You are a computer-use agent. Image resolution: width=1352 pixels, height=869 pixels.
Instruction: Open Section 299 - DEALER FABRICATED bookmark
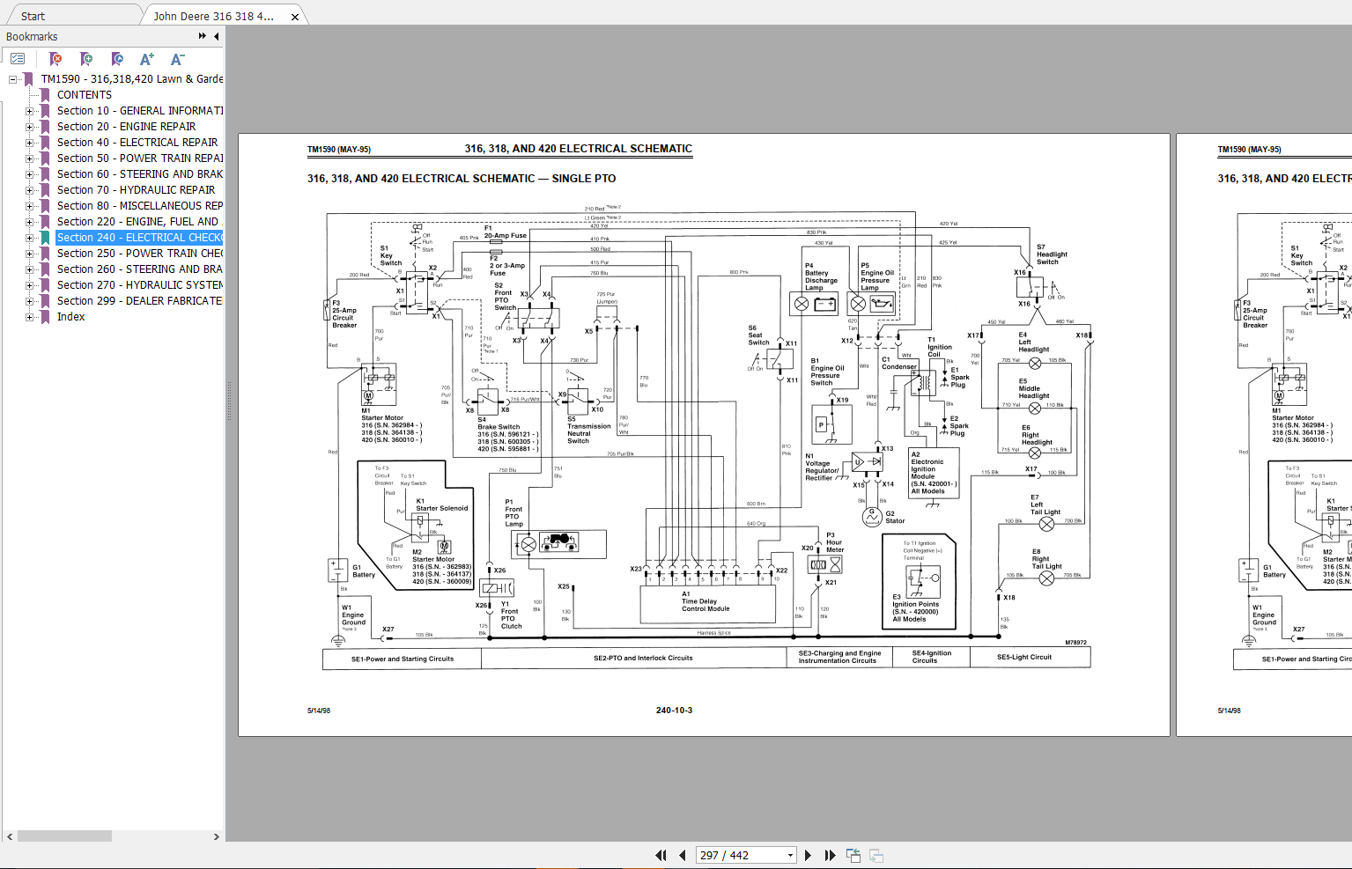(140, 301)
